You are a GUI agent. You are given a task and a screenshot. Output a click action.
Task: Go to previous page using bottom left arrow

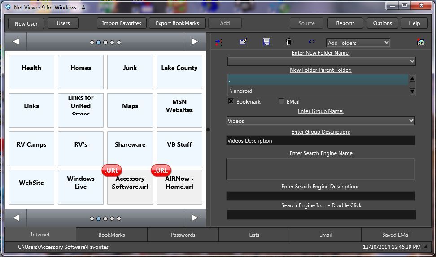pyautogui.click(x=16, y=218)
